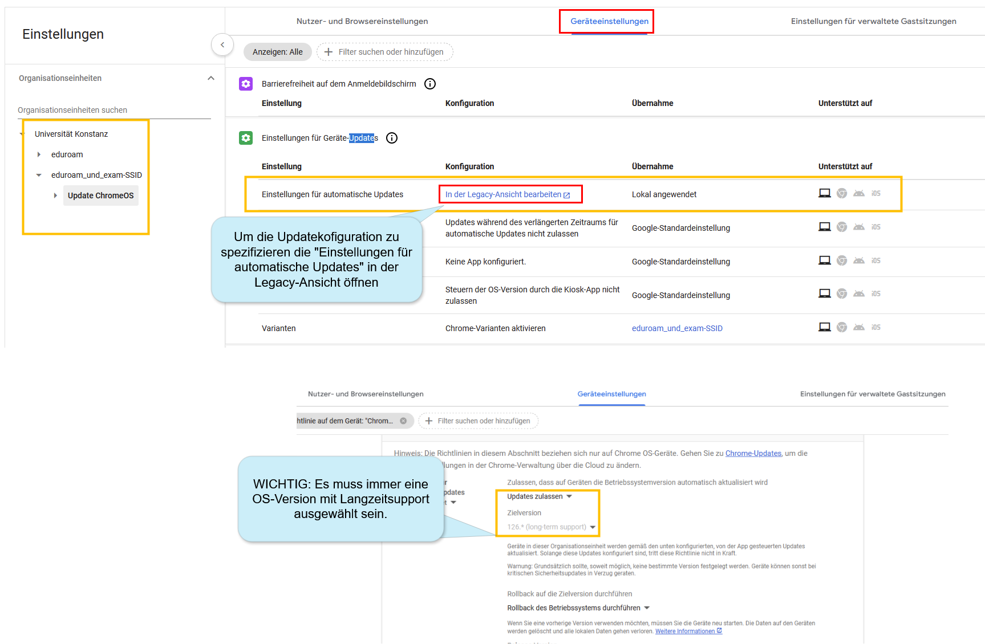Click the Anzeigen: Alle filter chip

click(278, 52)
